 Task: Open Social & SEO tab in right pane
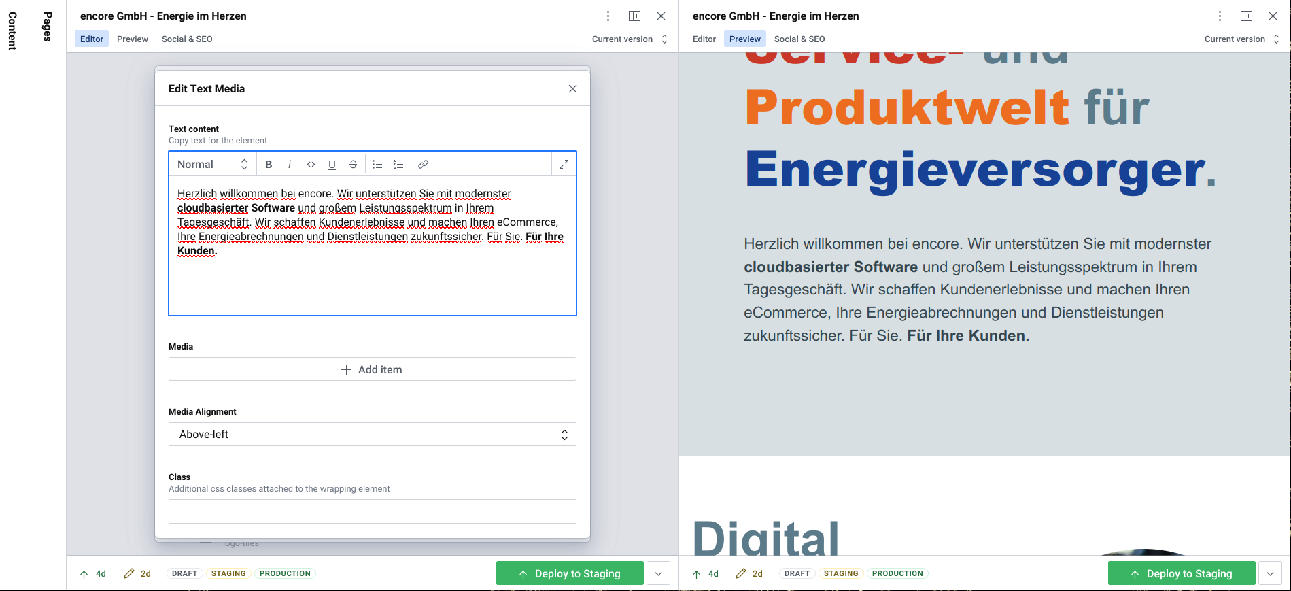pyautogui.click(x=799, y=39)
